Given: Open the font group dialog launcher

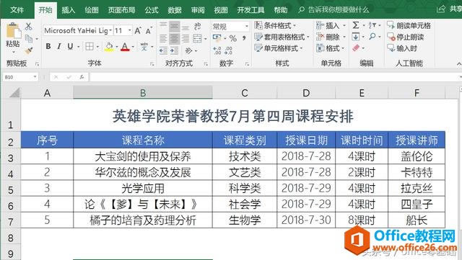Looking at the screenshot, I should pos(152,64).
